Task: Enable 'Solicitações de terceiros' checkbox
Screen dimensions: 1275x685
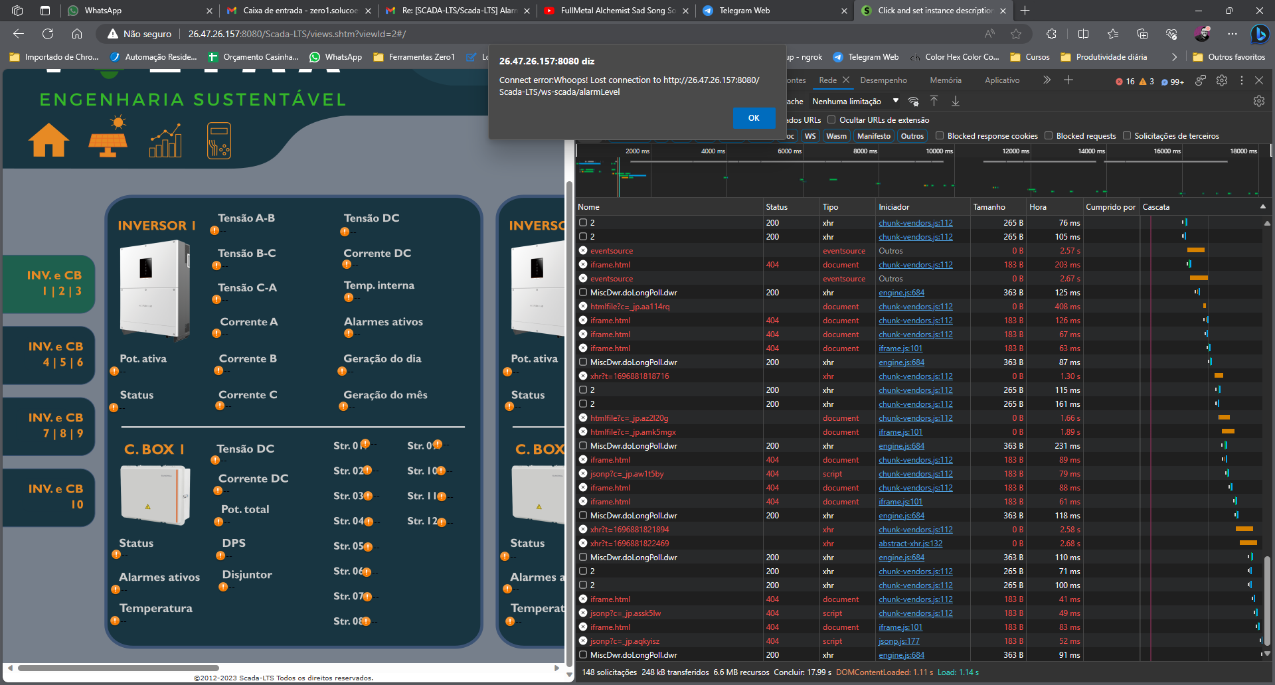Action: pos(1127,136)
